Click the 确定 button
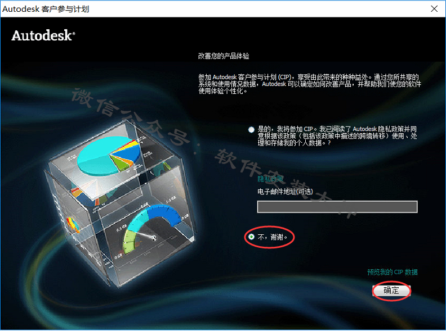446x331 pixels. pos(391,291)
